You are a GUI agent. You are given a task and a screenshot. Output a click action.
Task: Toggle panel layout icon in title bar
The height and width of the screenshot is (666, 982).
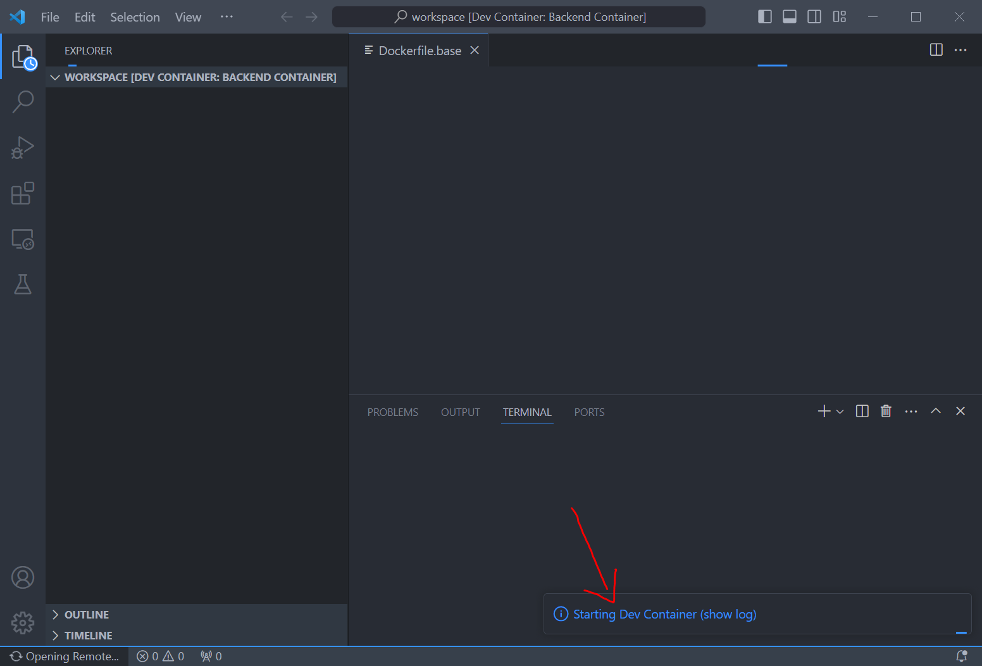(790, 16)
